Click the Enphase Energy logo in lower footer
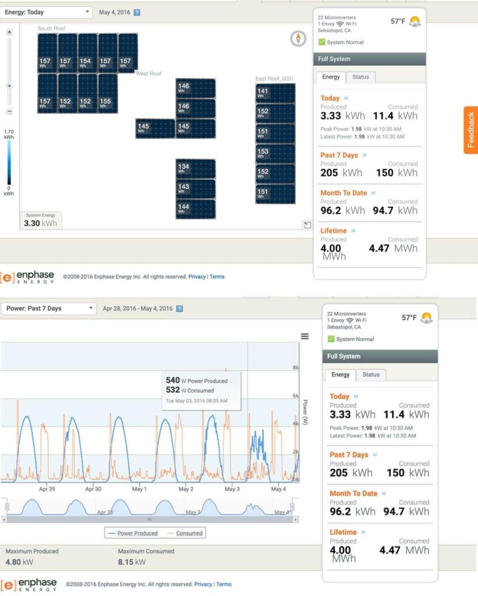Screen dimensions: 478x596 [x=29, y=584]
